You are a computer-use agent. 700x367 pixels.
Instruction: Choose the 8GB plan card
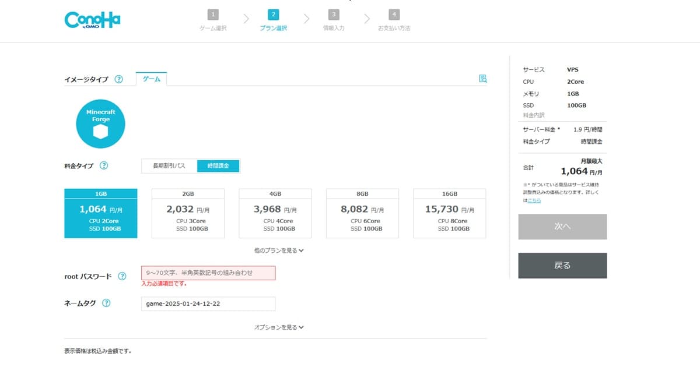(362, 213)
